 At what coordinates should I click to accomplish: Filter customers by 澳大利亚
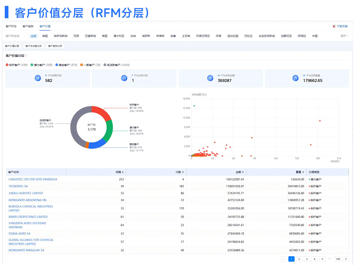pos(119,36)
